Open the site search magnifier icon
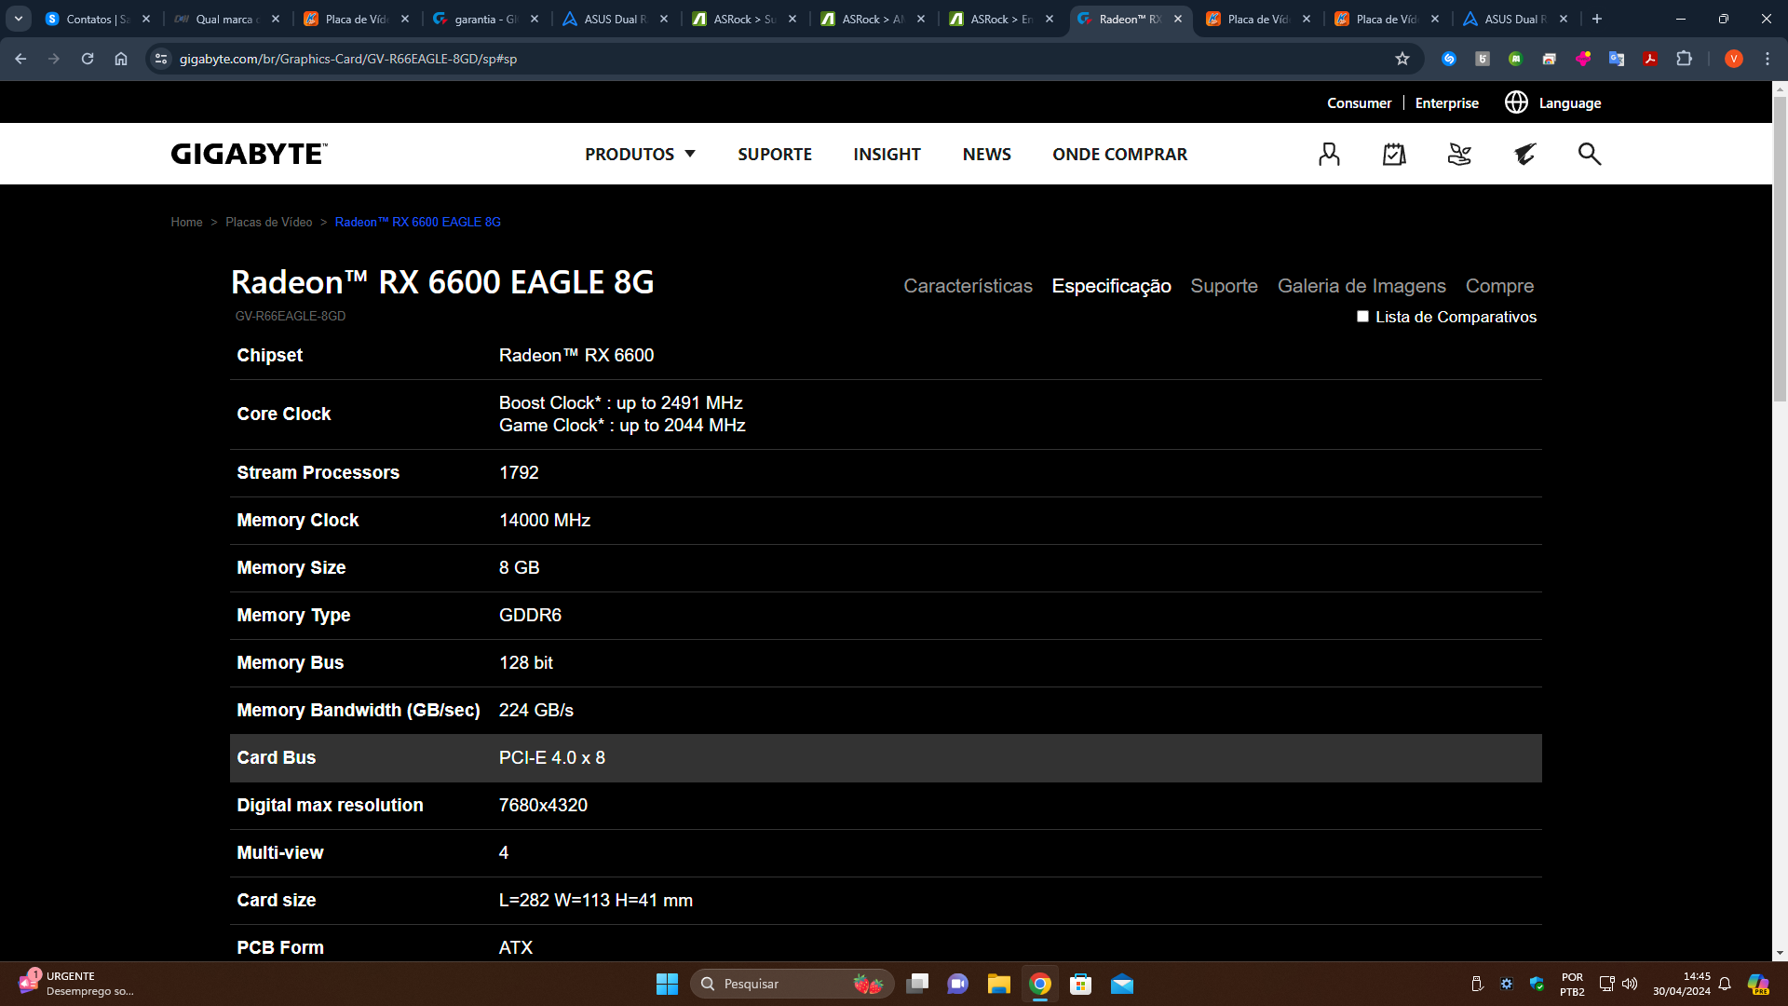This screenshot has height=1006, width=1788. coord(1590,154)
